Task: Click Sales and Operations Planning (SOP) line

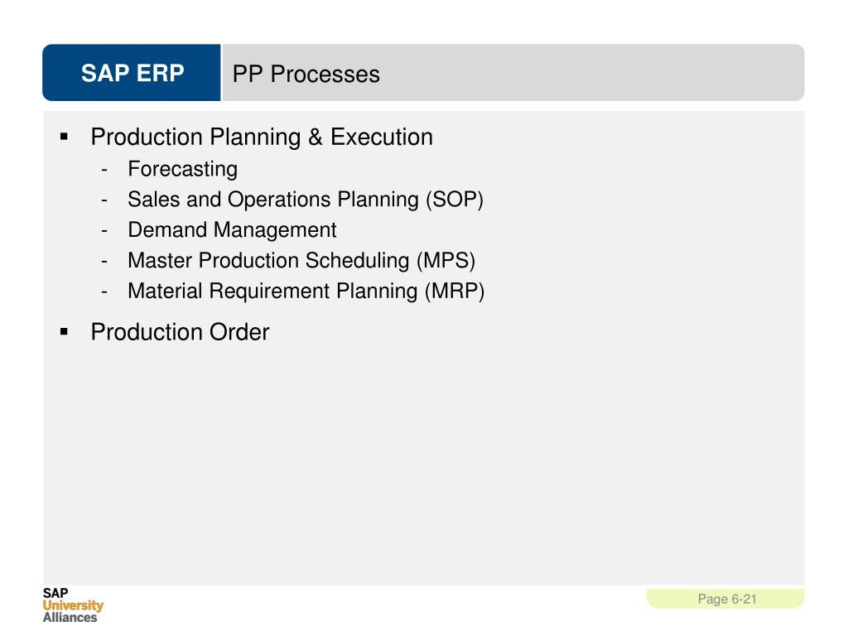Action: (x=306, y=200)
